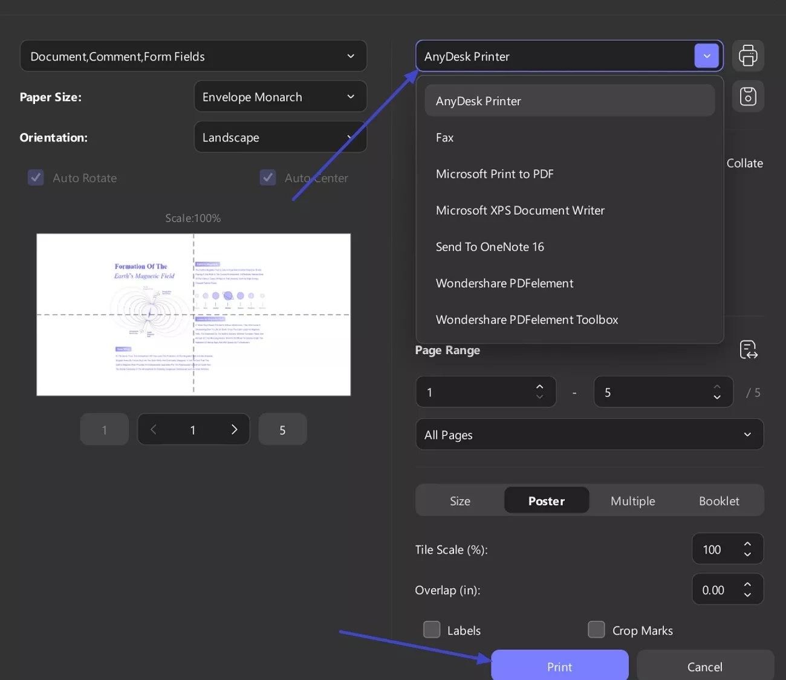Increase Tile Scale using the up stepper
786x680 pixels.
pyautogui.click(x=747, y=543)
